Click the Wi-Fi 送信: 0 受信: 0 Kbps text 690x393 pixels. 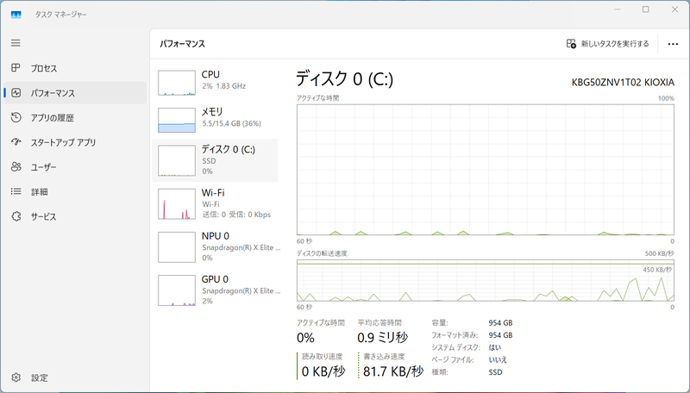tap(236, 215)
